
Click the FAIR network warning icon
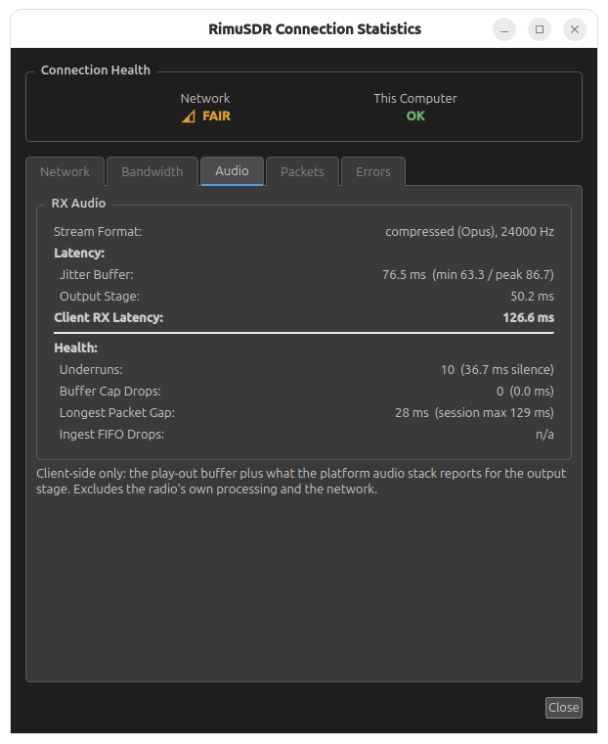point(189,116)
